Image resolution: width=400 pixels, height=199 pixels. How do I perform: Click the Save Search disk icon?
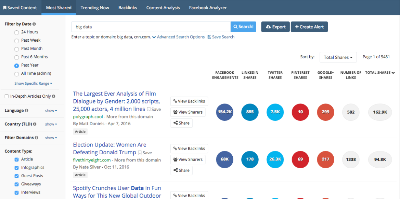coord(209,37)
